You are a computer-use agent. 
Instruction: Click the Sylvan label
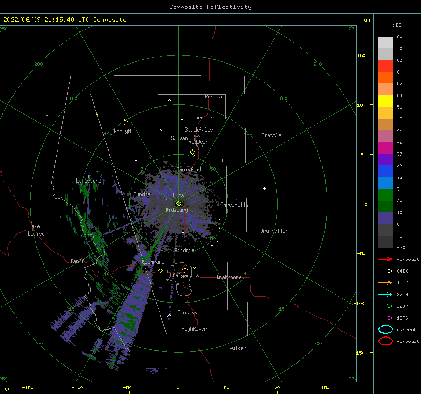point(179,138)
